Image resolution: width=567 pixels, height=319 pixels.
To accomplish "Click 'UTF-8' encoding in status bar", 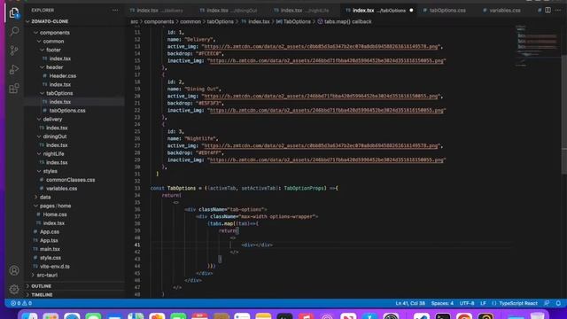I will [467, 303].
